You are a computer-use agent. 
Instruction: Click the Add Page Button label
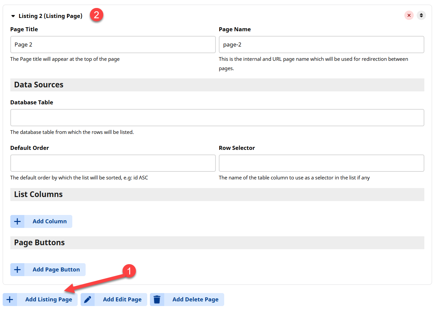coord(56,270)
